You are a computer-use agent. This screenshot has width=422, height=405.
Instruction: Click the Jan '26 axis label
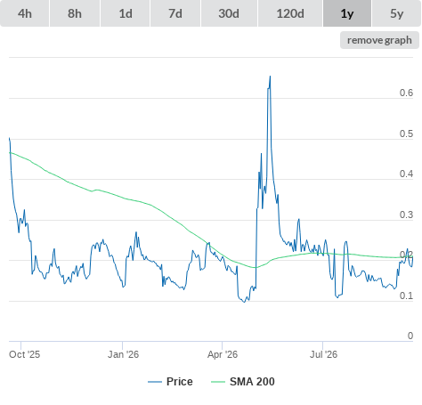123,354
